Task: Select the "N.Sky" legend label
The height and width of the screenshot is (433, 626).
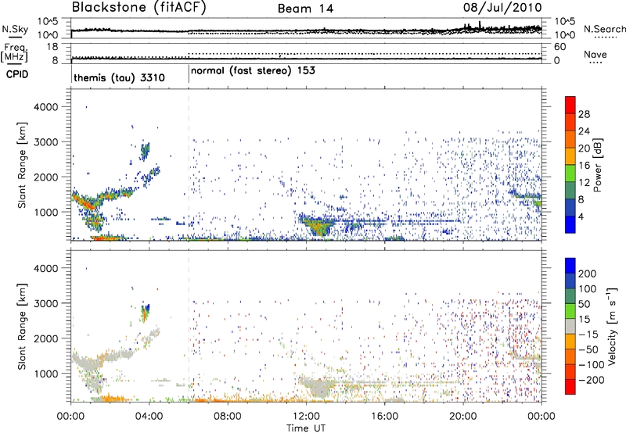Action: (15, 29)
